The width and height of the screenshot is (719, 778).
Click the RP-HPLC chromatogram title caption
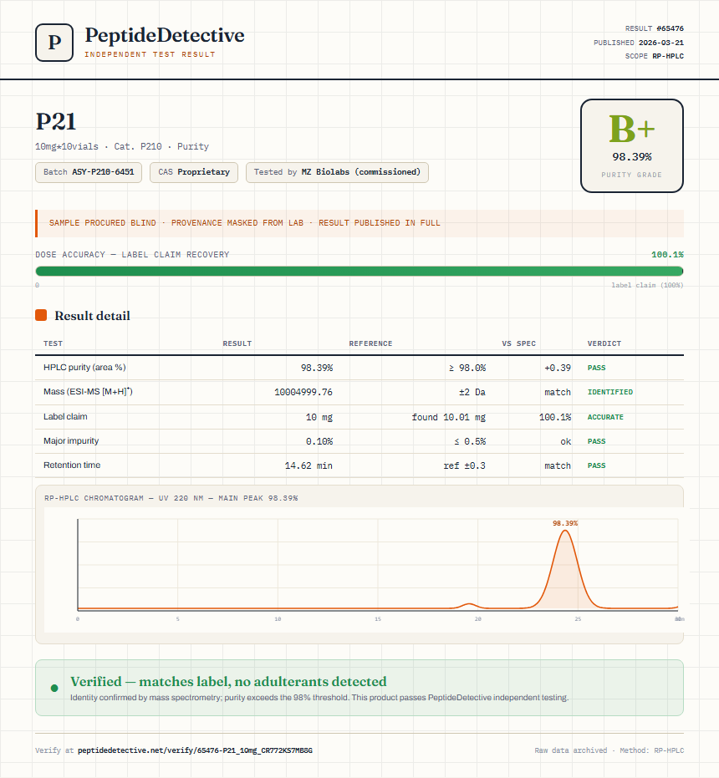point(171,498)
